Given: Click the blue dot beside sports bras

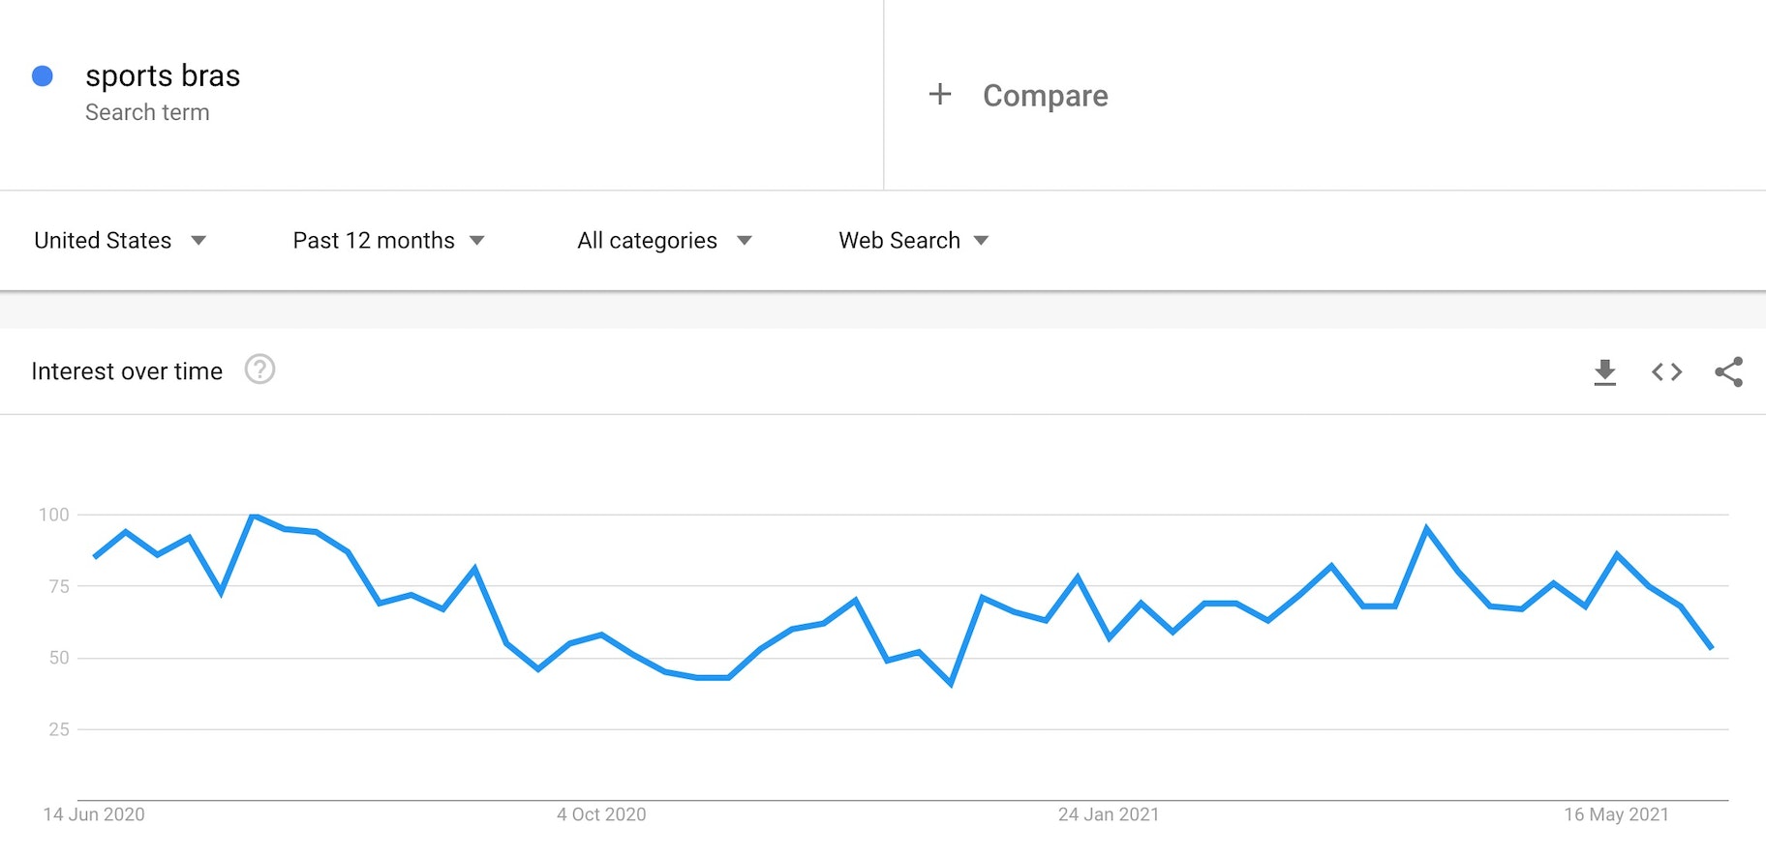Looking at the screenshot, I should pyautogui.click(x=43, y=76).
